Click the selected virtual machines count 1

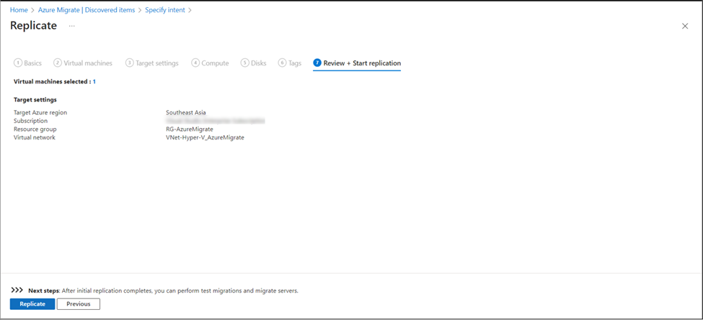pos(94,82)
